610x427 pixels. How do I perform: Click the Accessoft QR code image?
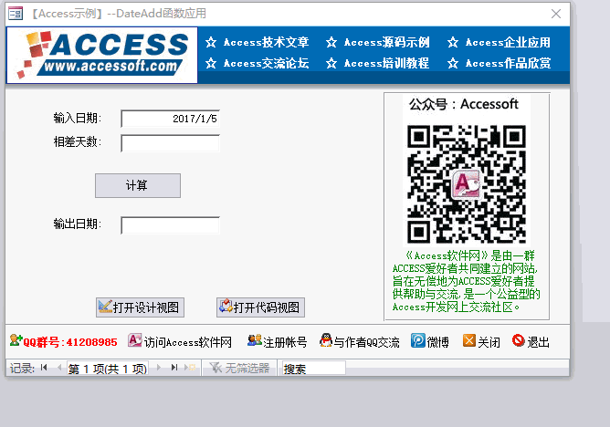[x=467, y=184]
